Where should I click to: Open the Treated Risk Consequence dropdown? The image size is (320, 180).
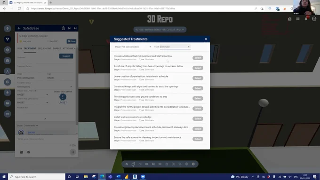(x=32, y=102)
